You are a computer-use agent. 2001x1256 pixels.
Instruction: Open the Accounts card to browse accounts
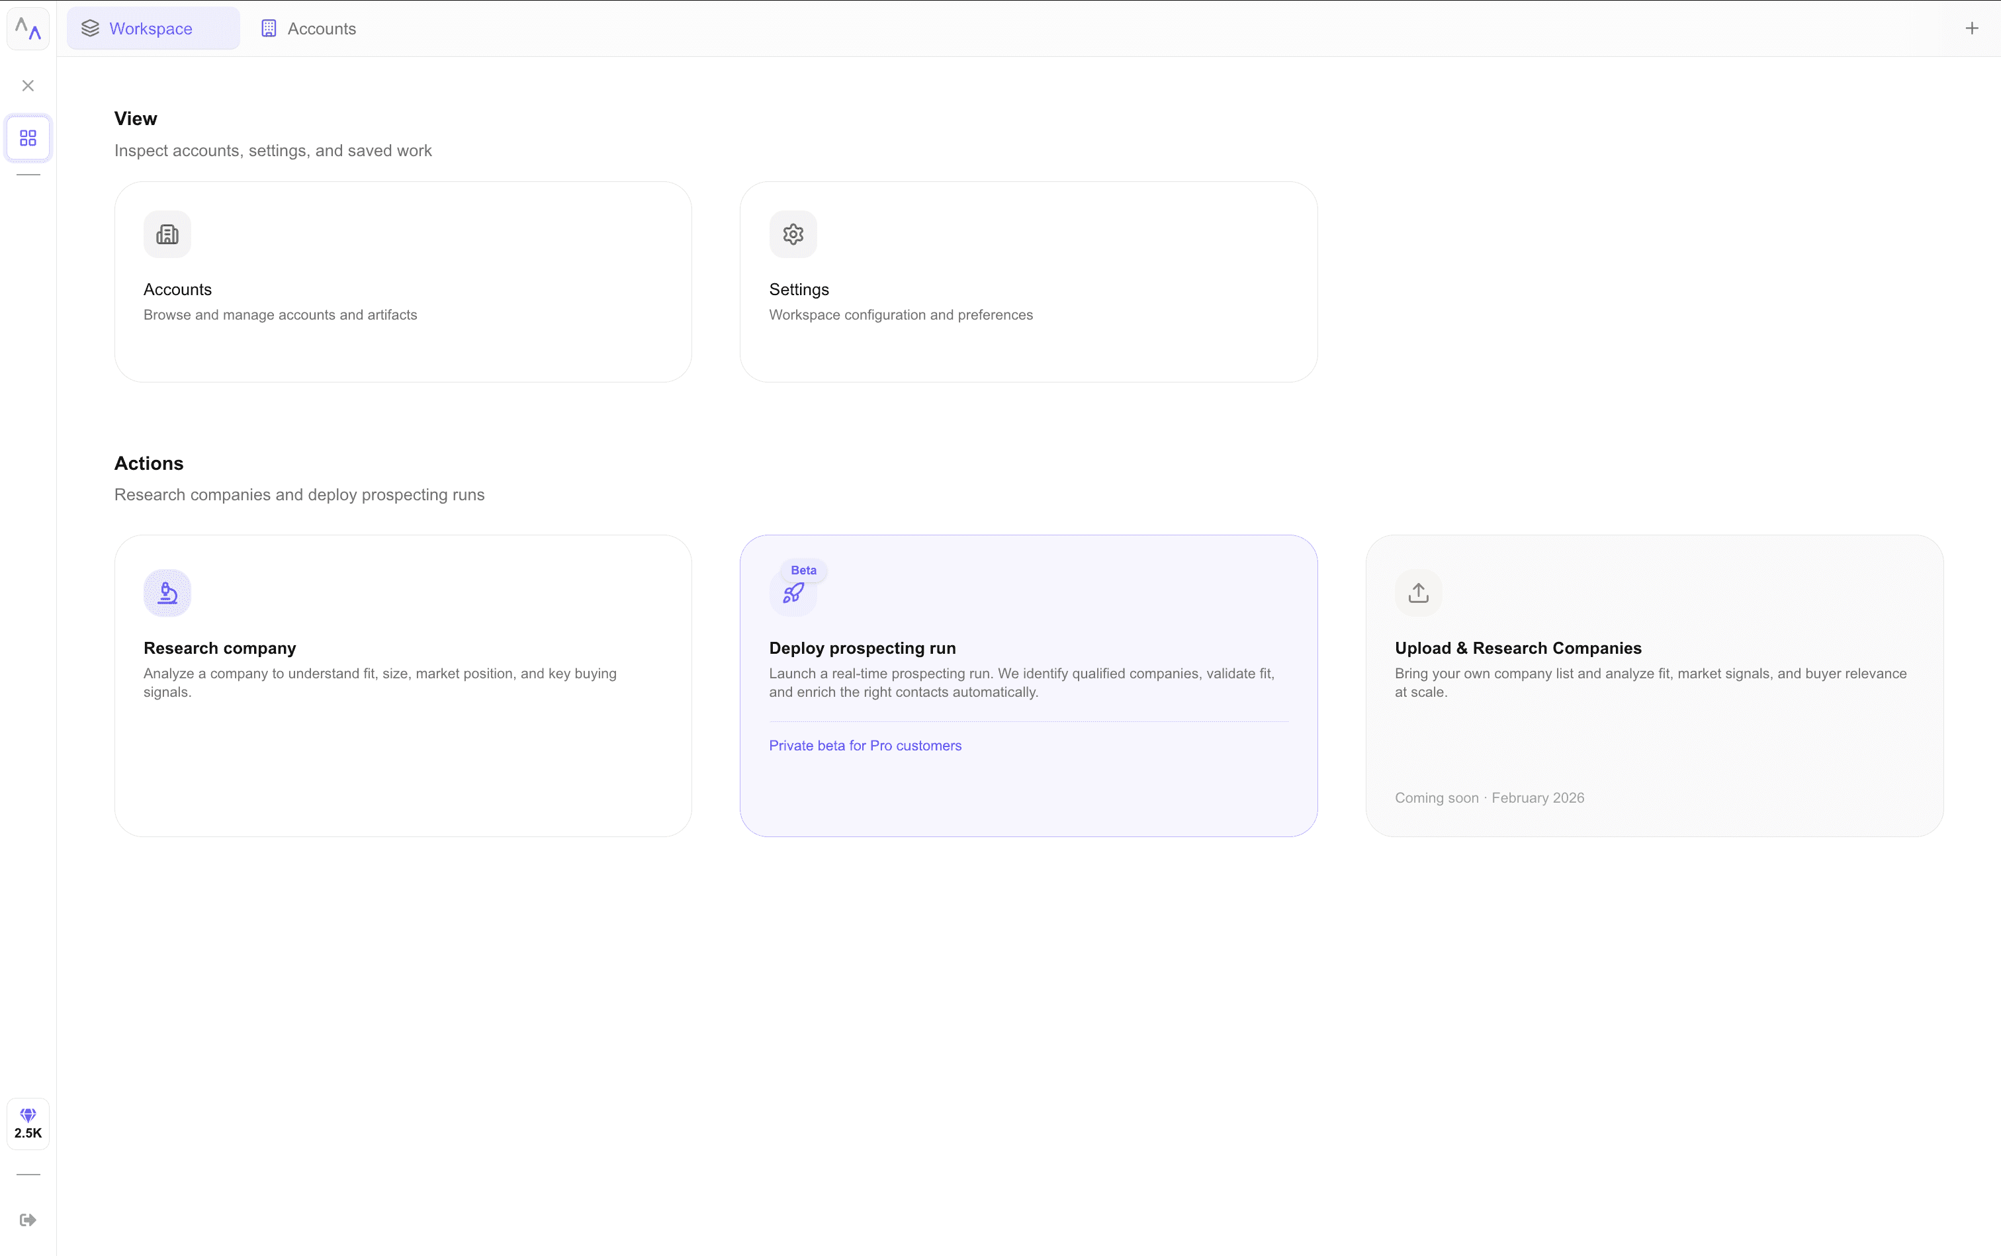click(x=402, y=282)
